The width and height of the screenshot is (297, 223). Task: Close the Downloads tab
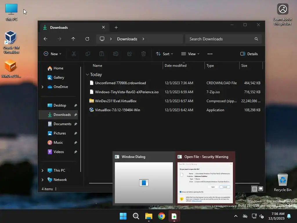104,27
